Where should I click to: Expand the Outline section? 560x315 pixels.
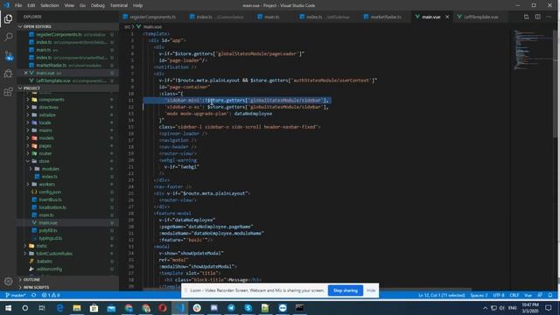coord(31,280)
